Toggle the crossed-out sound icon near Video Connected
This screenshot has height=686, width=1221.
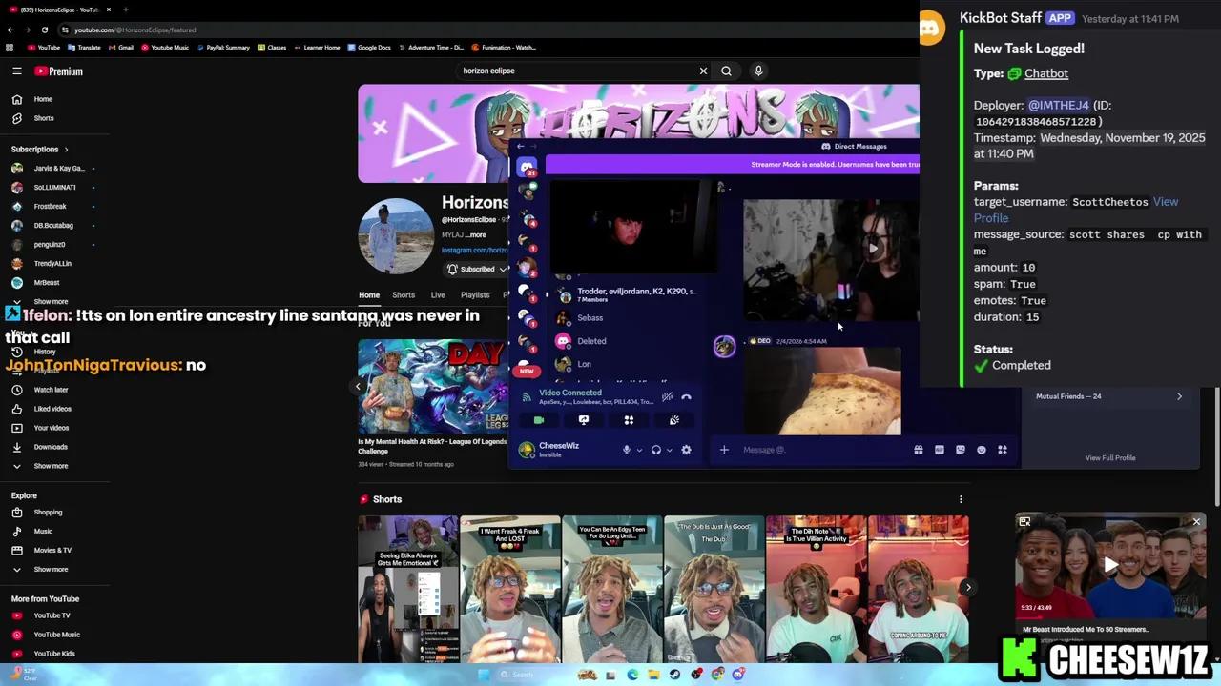666,396
